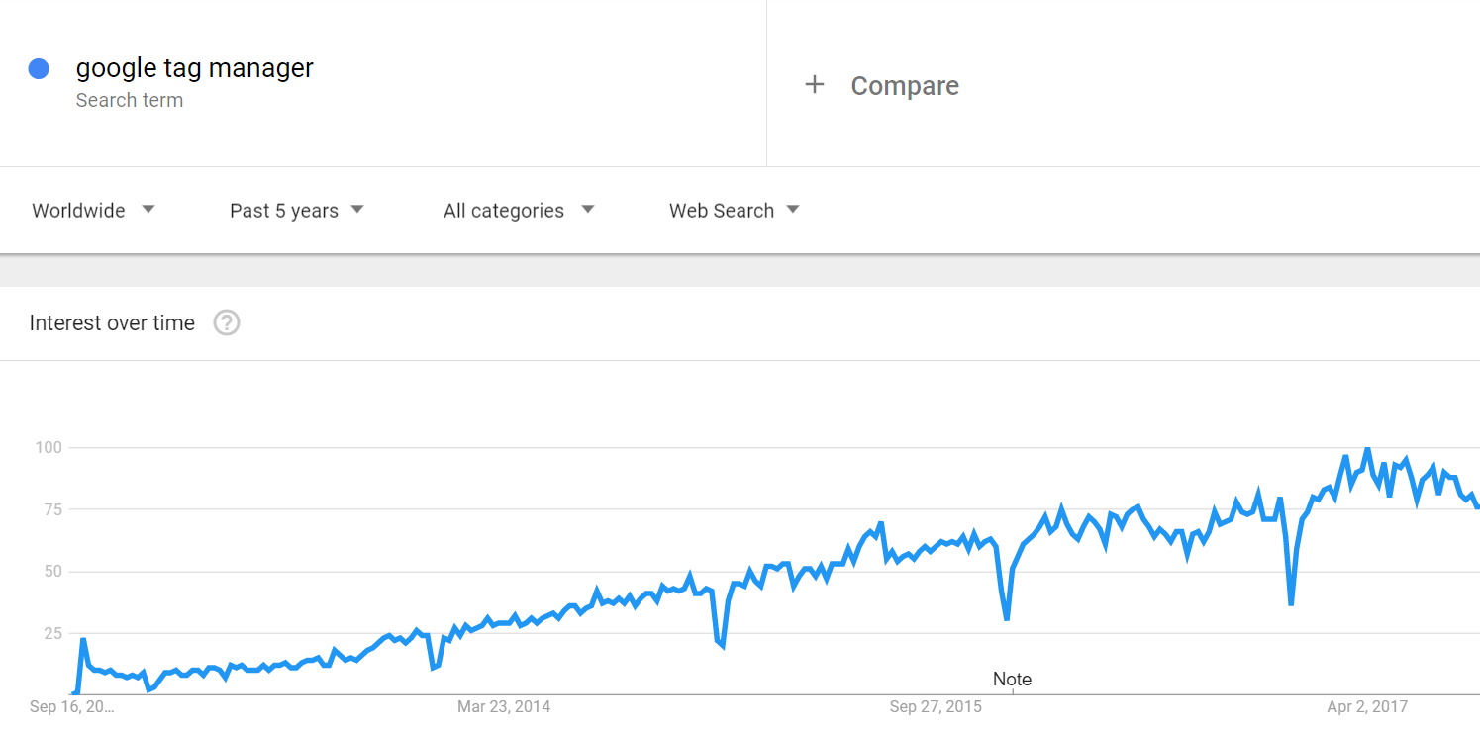Expand the Worldwide region dropdown
This screenshot has height=730, width=1480.
click(x=93, y=210)
